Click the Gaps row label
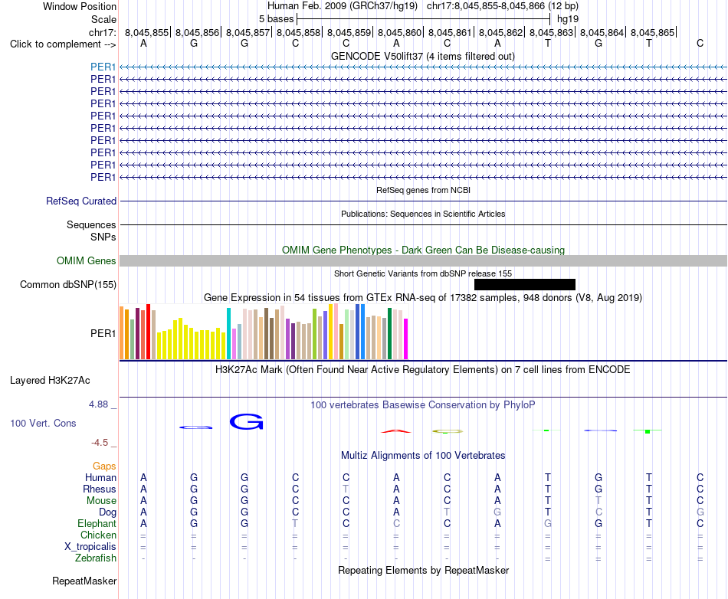This screenshot has height=599, width=728. click(104, 466)
